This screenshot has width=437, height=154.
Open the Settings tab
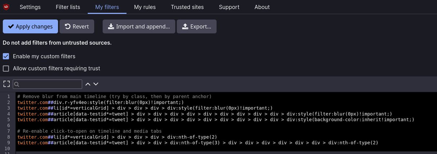30,7
